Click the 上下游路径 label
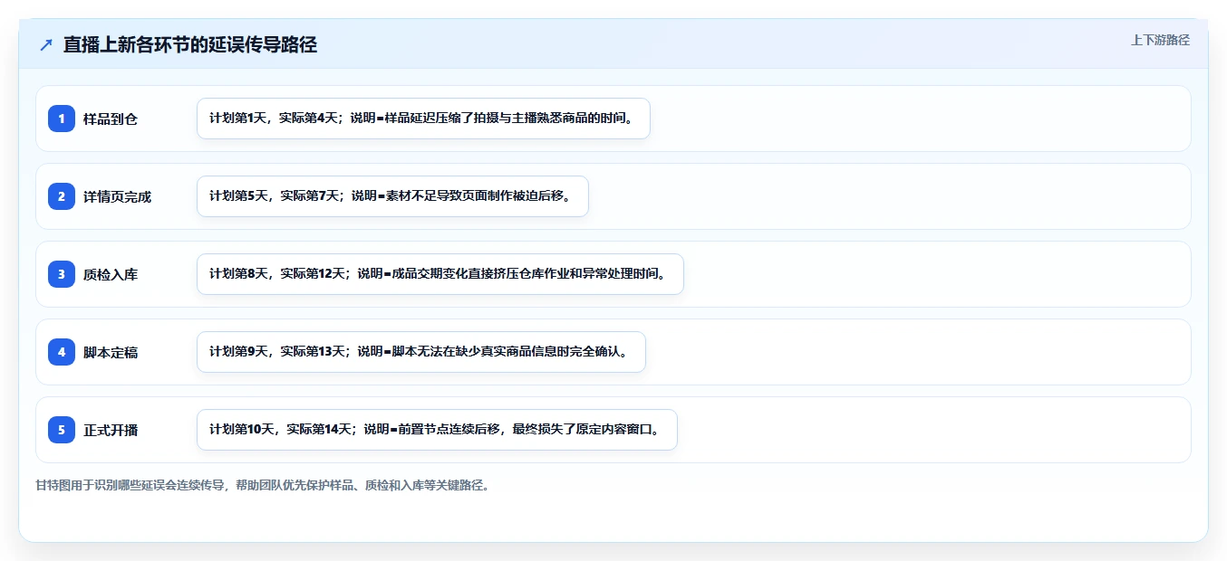Viewport: 1227px width, 561px height. point(1160,40)
